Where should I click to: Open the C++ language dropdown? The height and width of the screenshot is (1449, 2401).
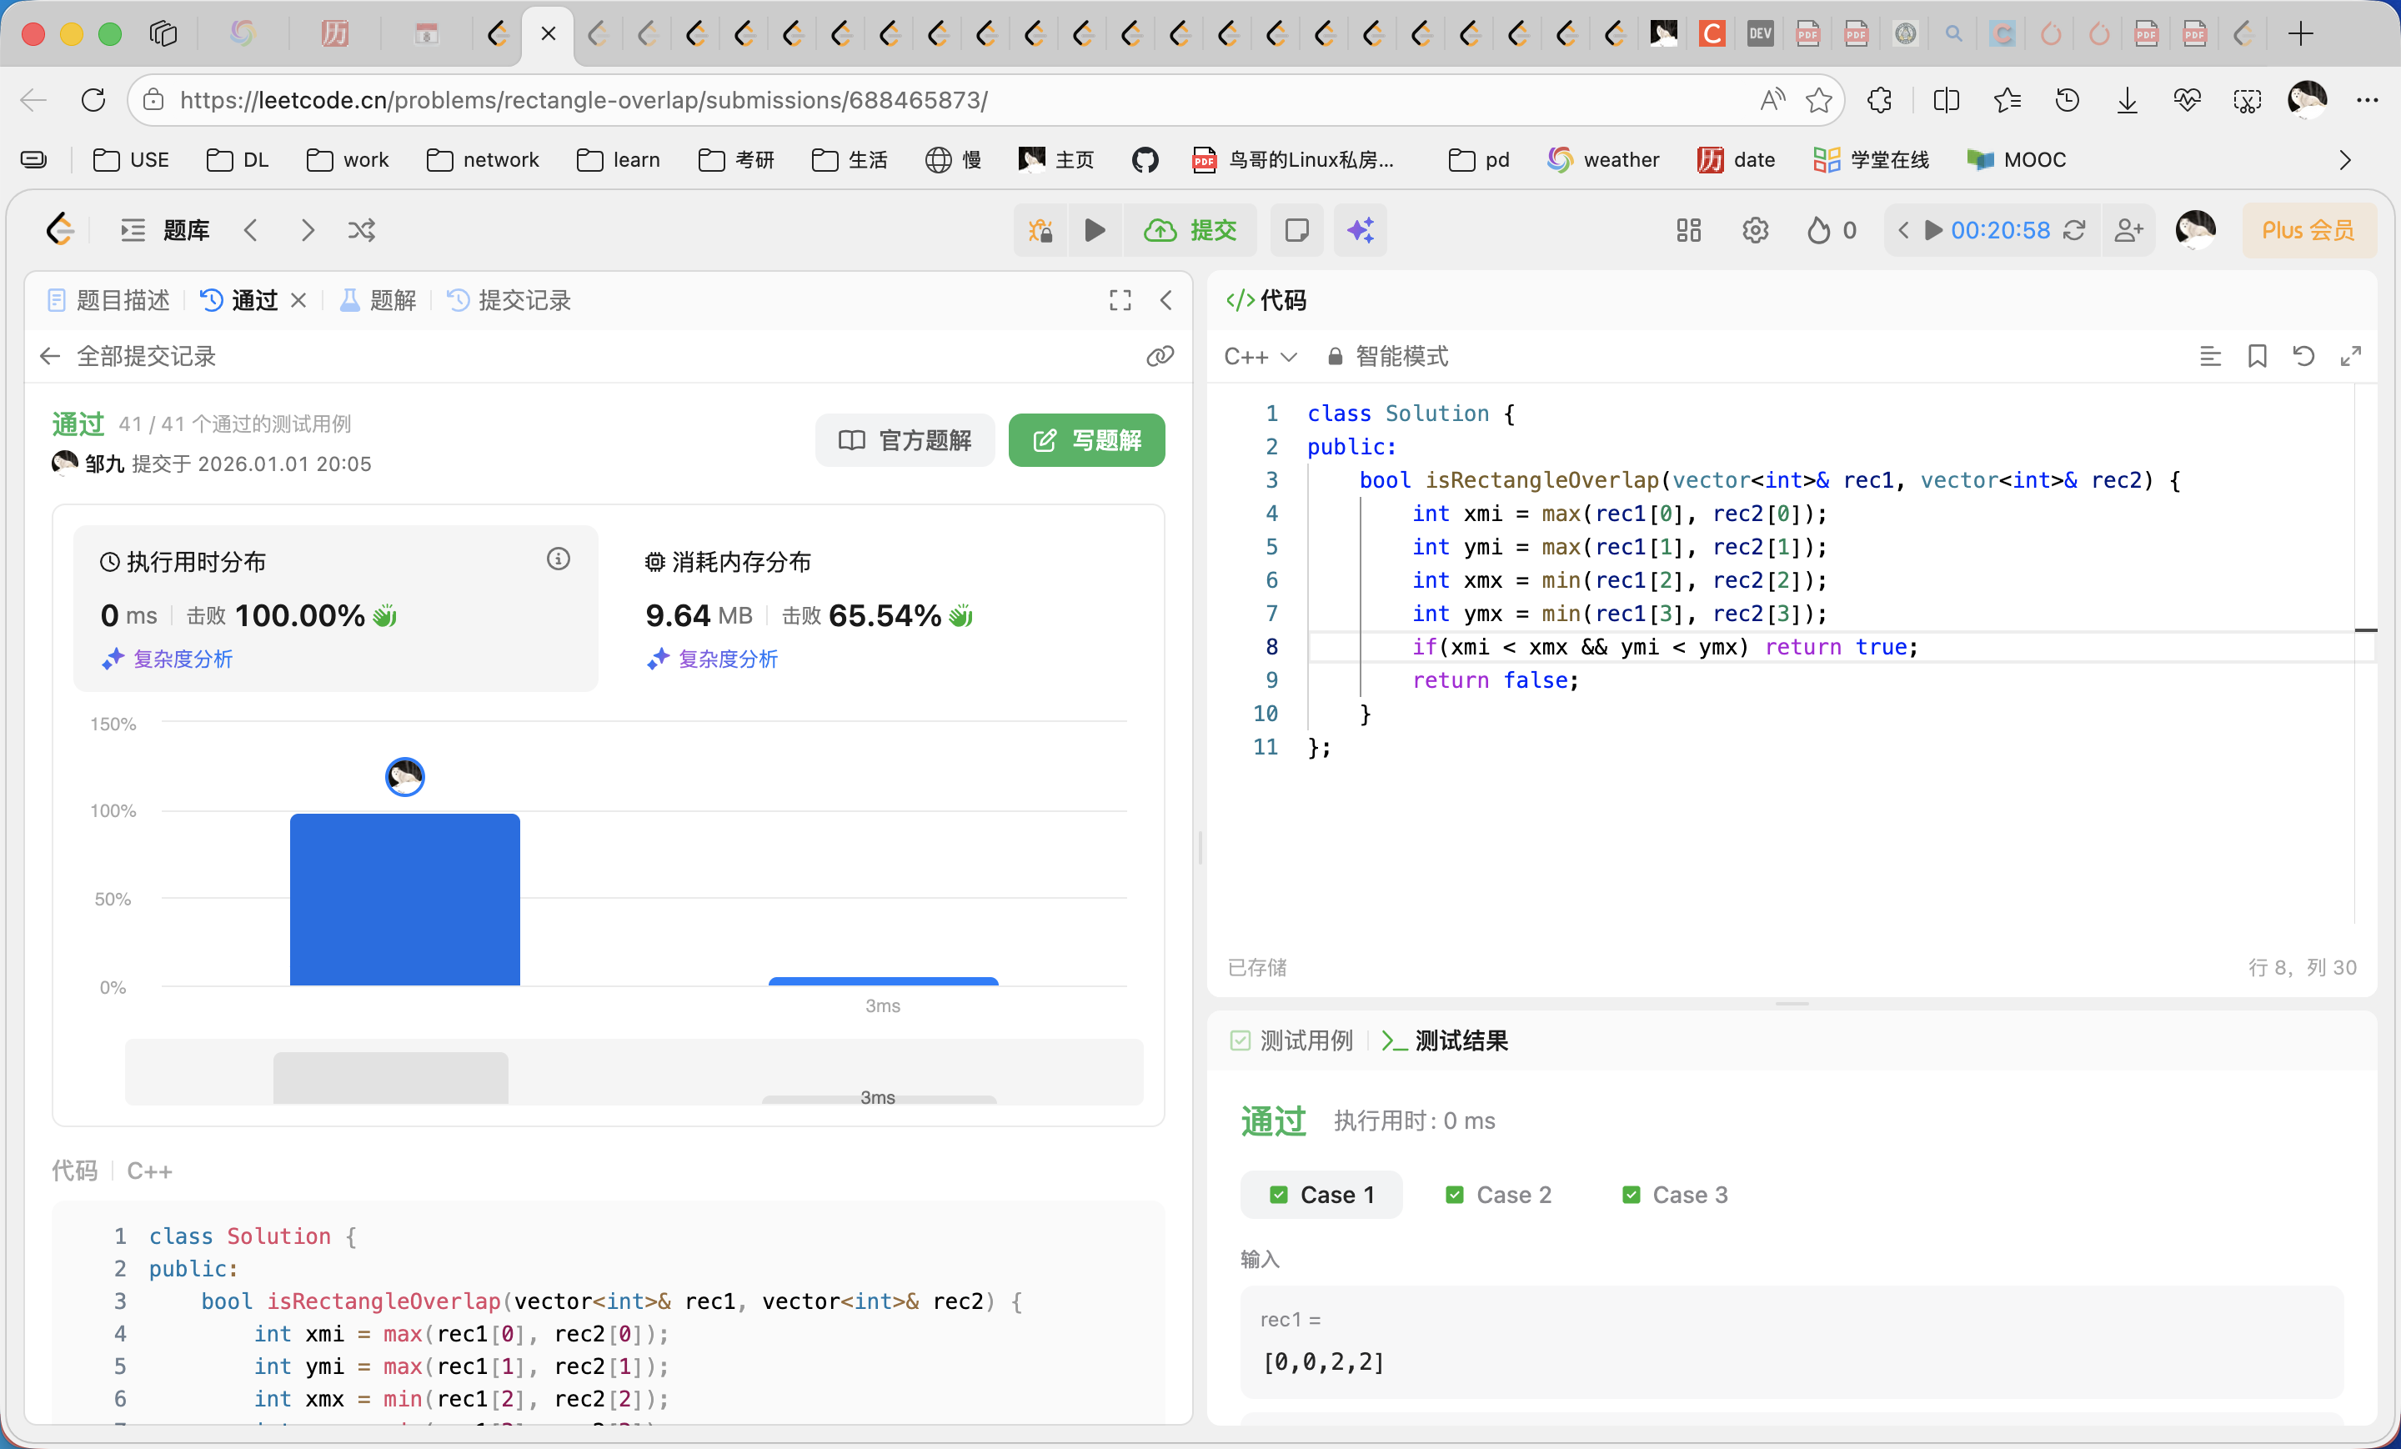[x=1260, y=356]
